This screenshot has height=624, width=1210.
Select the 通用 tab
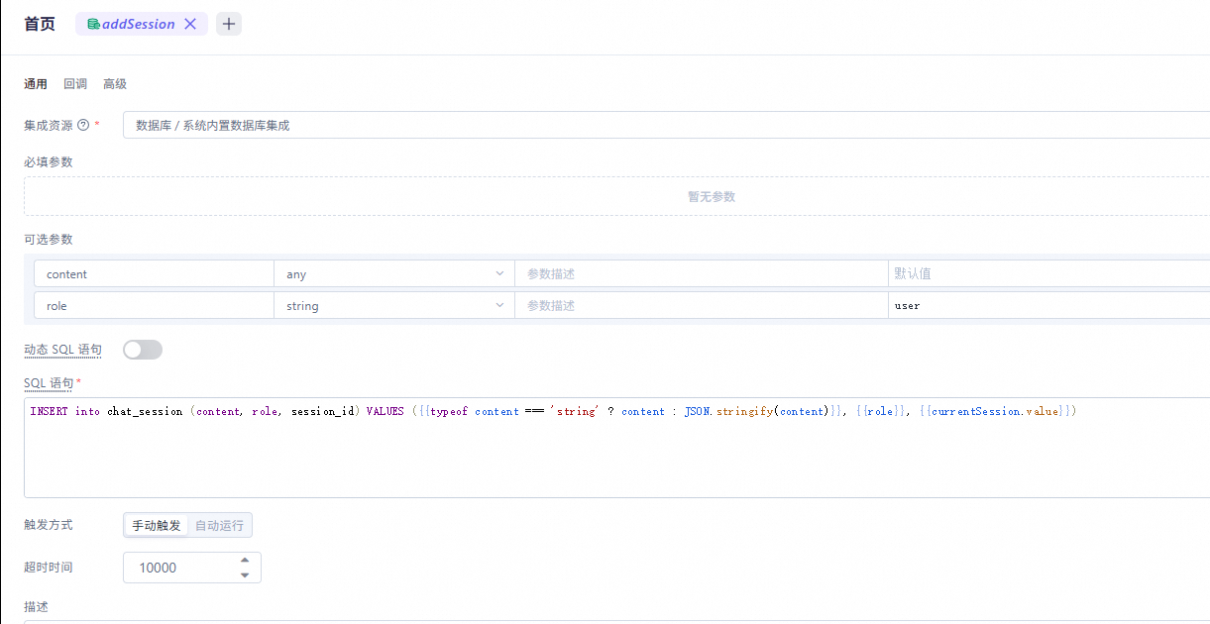pyautogui.click(x=36, y=84)
